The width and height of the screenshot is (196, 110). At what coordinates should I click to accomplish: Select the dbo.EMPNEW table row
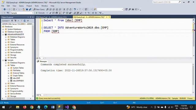(18, 81)
